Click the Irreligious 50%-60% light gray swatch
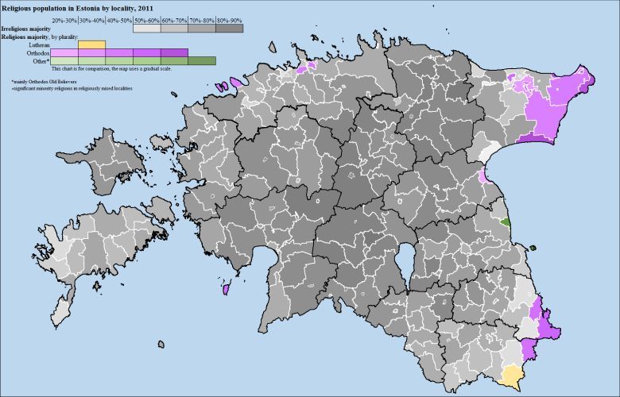This screenshot has width=620, height=397. tap(147, 28)
